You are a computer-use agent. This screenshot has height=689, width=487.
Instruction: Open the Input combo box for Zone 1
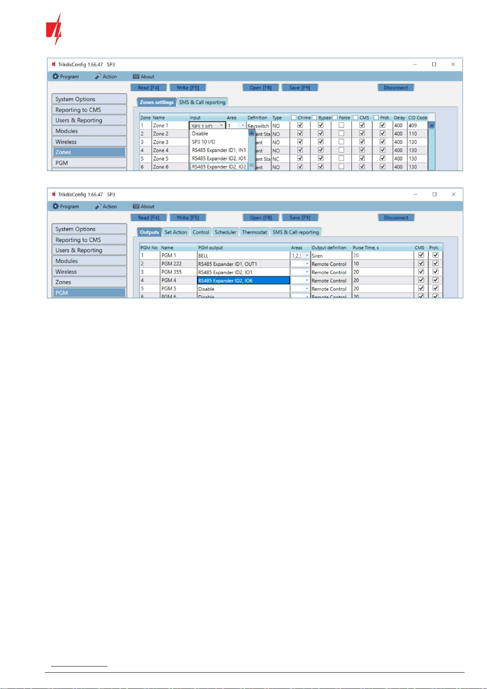(208, 126)
